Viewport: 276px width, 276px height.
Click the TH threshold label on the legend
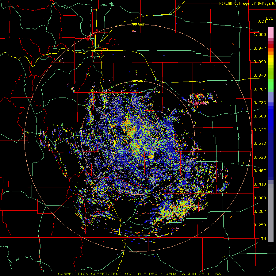(x=263, y=239)
